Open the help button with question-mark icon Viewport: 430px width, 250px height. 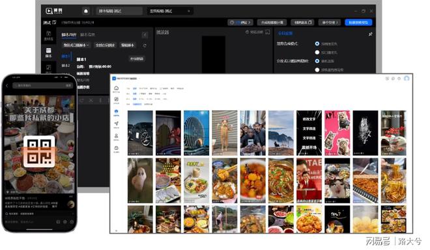point(240,23)
